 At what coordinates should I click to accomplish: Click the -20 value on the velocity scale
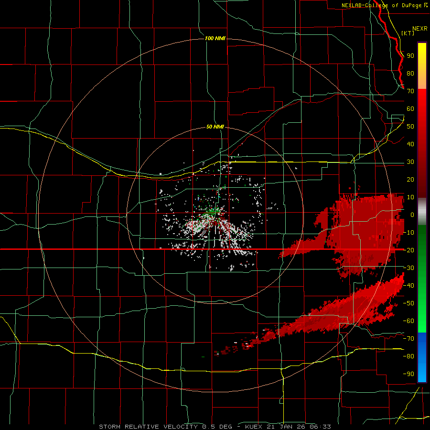coord(408,250)
